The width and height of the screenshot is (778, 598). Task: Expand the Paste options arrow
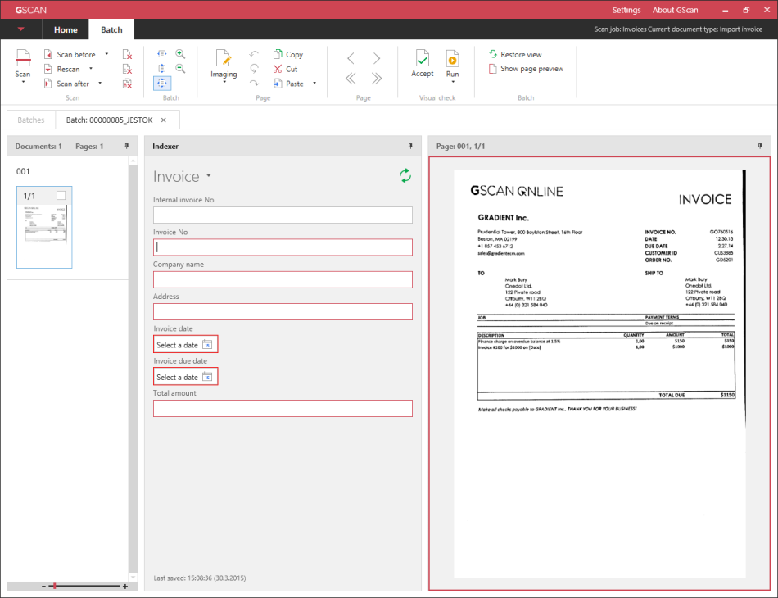[314, 84]
